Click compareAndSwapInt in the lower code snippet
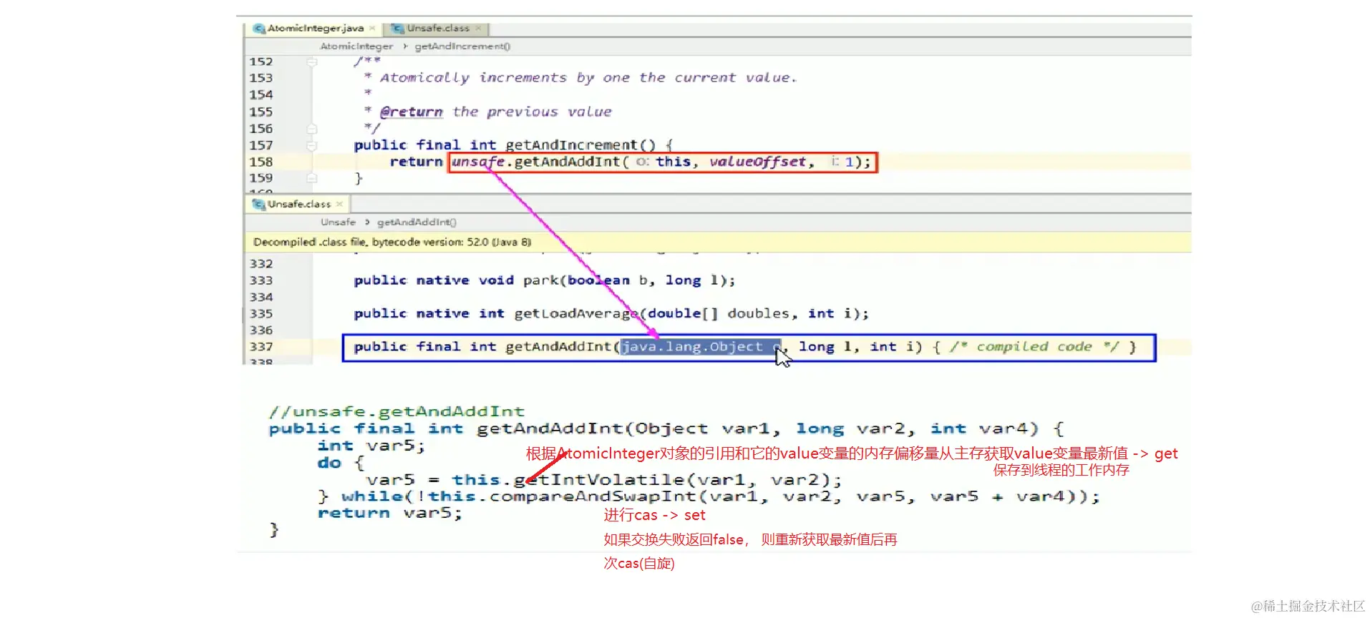This screenshot has width=1370, height=618. pyautogui.click(x=593, y=496)
